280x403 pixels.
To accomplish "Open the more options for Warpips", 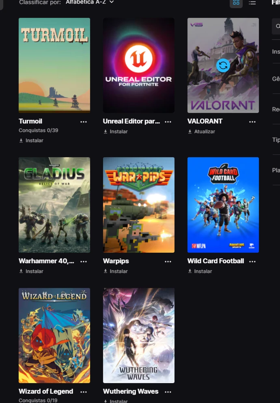I will 168,261.
